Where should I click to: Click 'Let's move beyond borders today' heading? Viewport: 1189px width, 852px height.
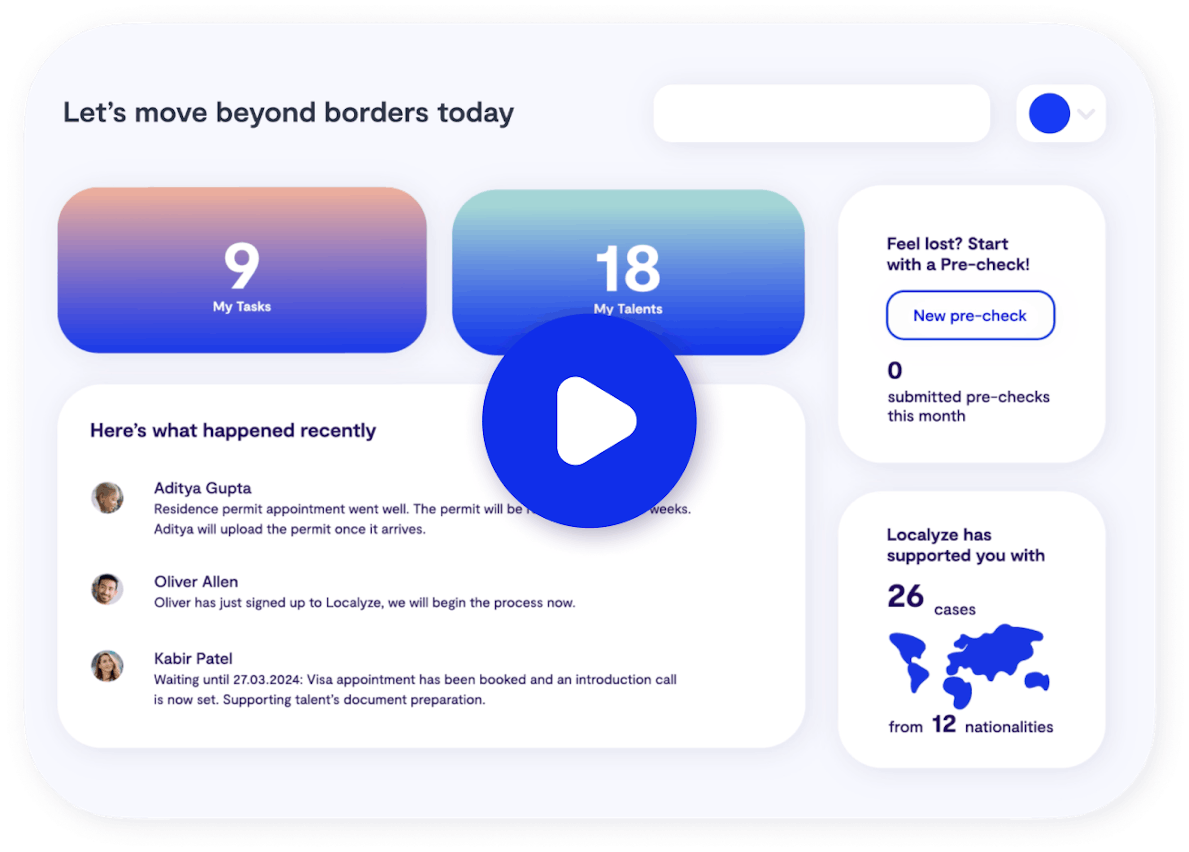point(288,113)
